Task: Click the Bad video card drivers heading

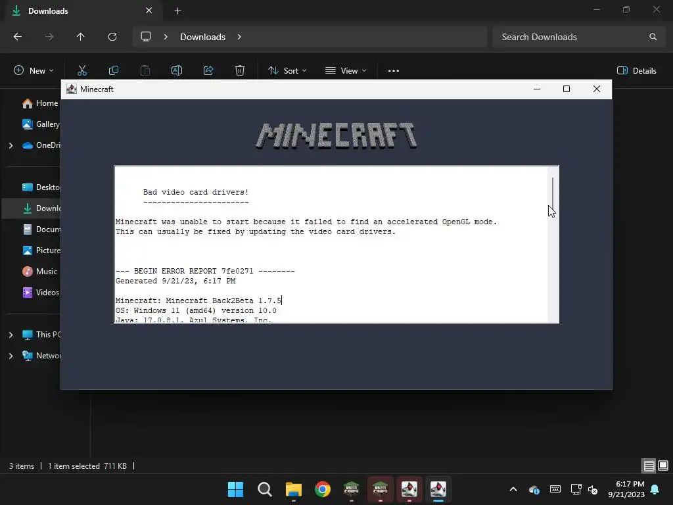Action: click(196, 193)
